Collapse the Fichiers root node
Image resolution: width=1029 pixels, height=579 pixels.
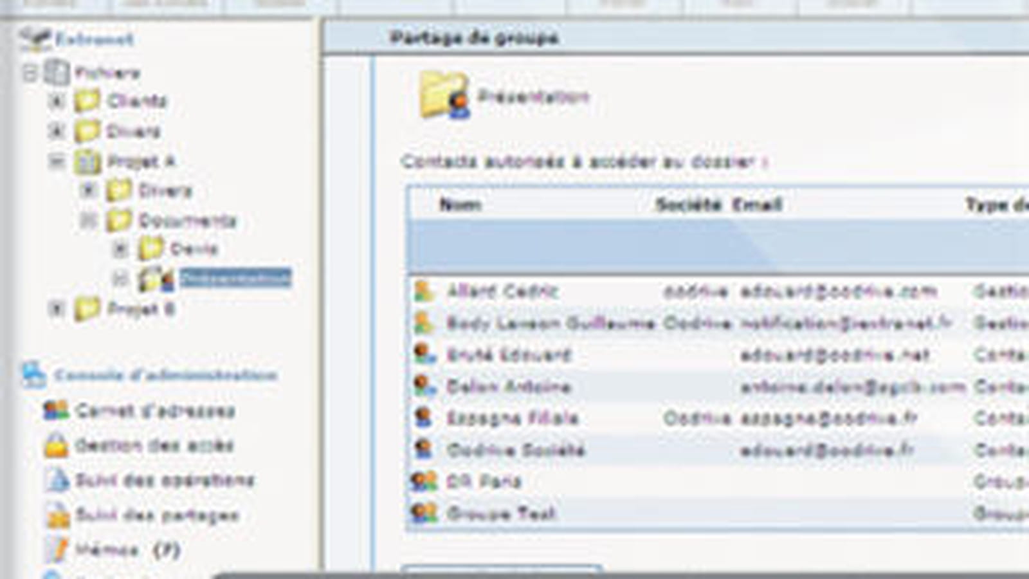(30, 73)
